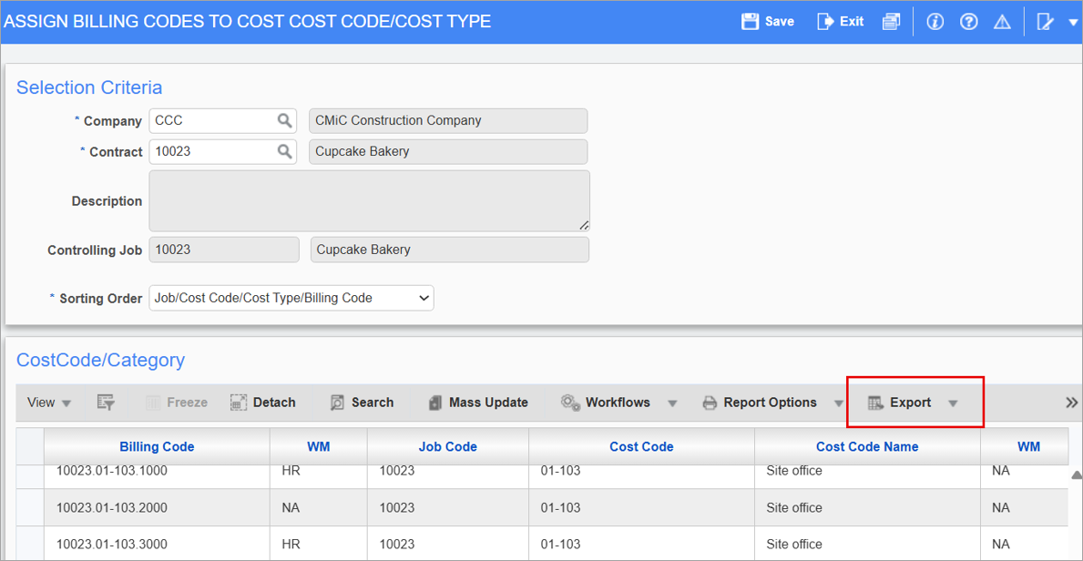The image size is (1083, 561).
Task: Click the information circle icon
Action: pos(935,21)
